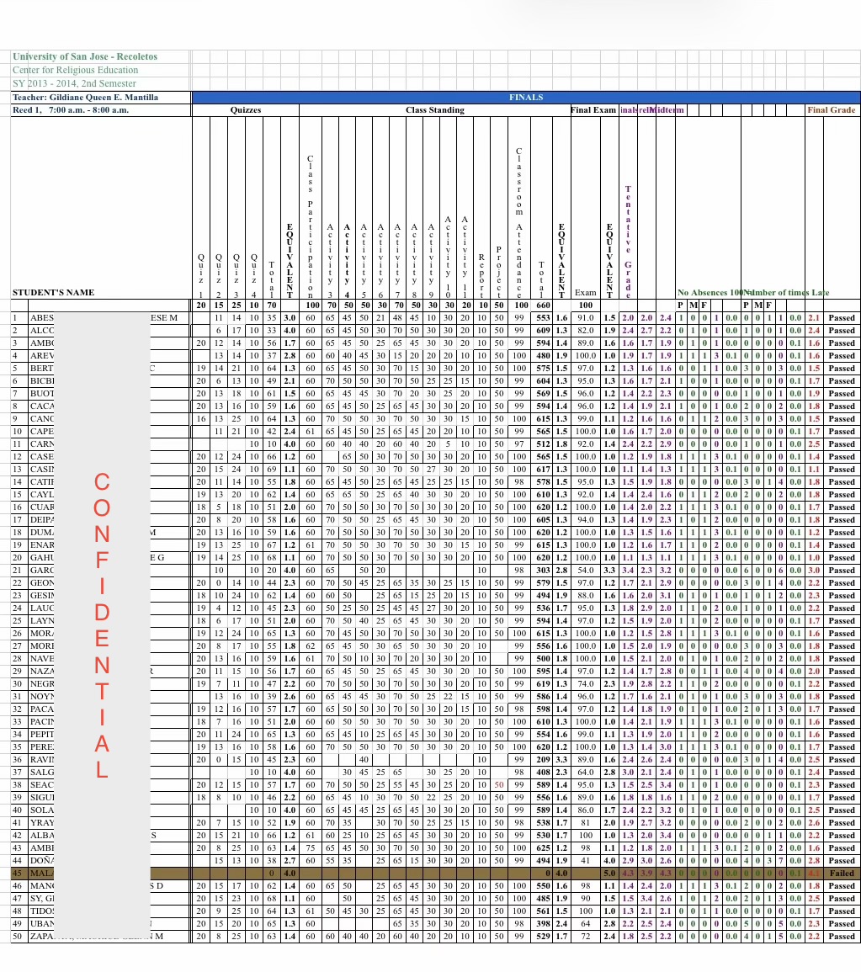This screenshot has height=972, width=861.
Task: Click the "SY, GI" student name cell
Action: (x=109, y=899)
